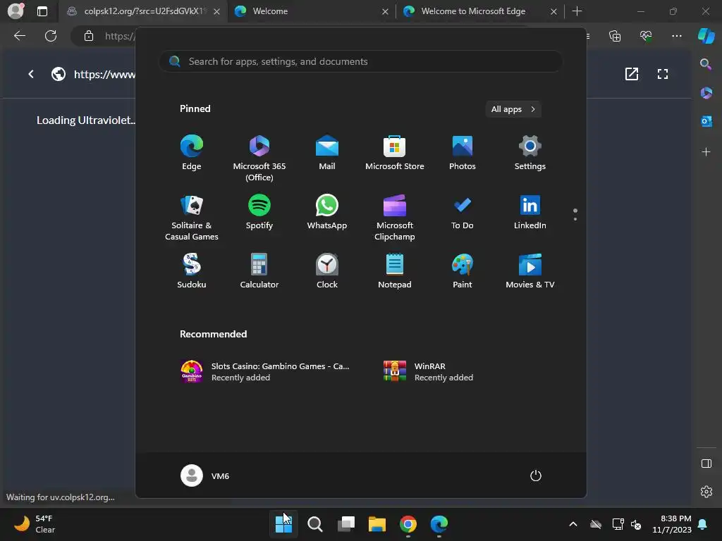Open a new browser tab
The width and height of the screenshot is (722, 541).
577,11
